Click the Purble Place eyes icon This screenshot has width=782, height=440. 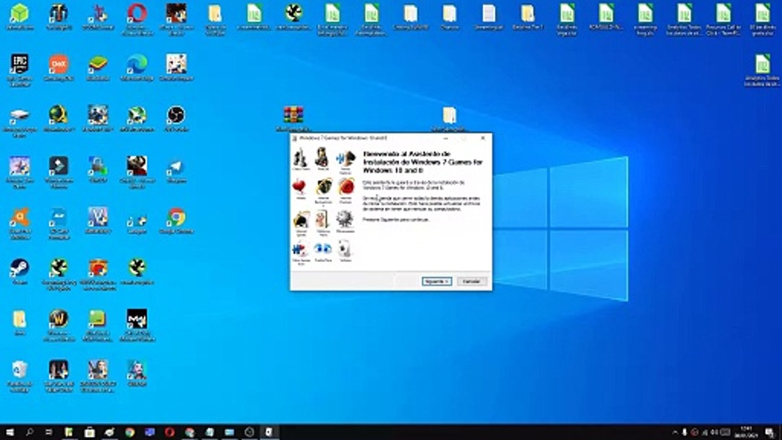(323, 249)
